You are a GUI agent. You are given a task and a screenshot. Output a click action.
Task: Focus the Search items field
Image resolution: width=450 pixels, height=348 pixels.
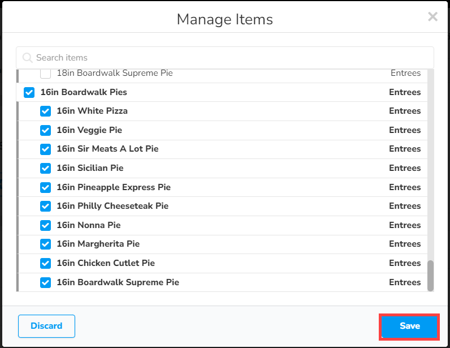tap(226, 58)
